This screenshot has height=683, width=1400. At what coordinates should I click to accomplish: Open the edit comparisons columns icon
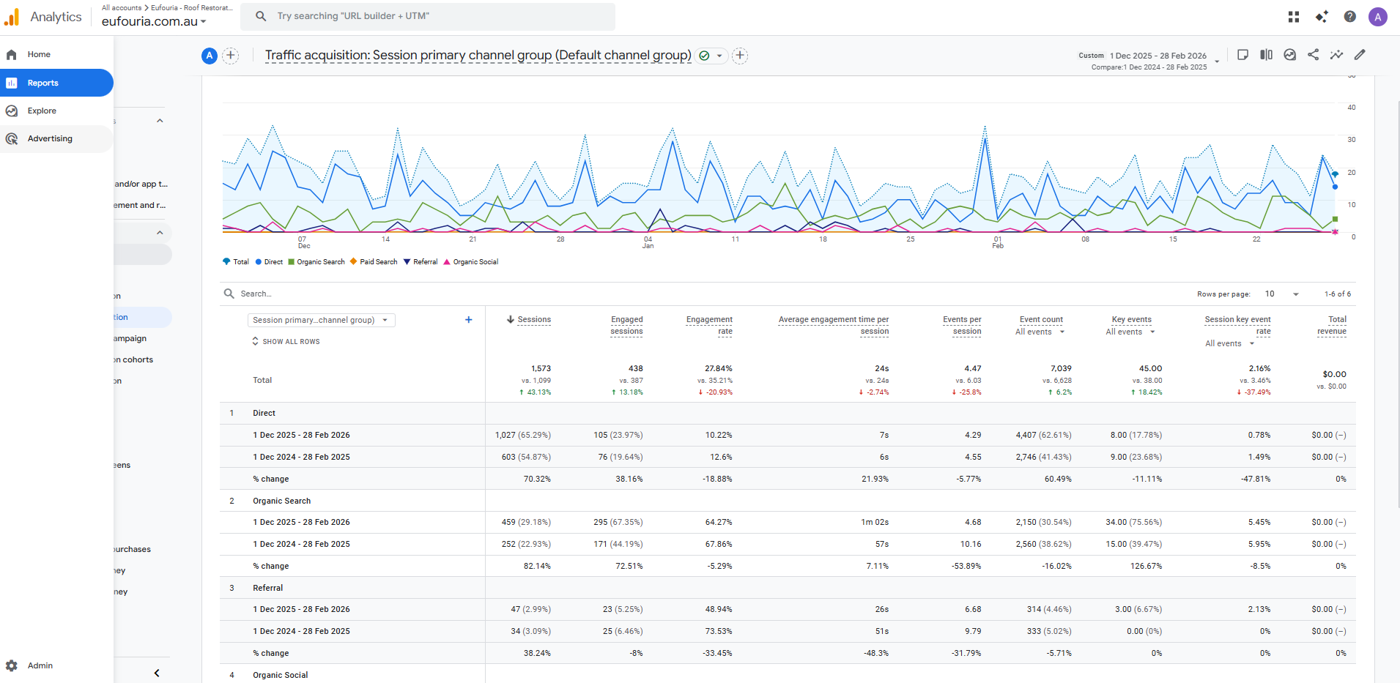[x=1266, y=55]
